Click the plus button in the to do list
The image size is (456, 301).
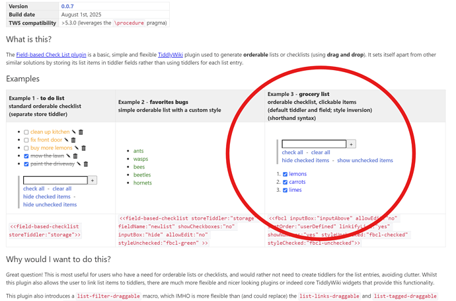pyautogui.click(x=93, y=180)
